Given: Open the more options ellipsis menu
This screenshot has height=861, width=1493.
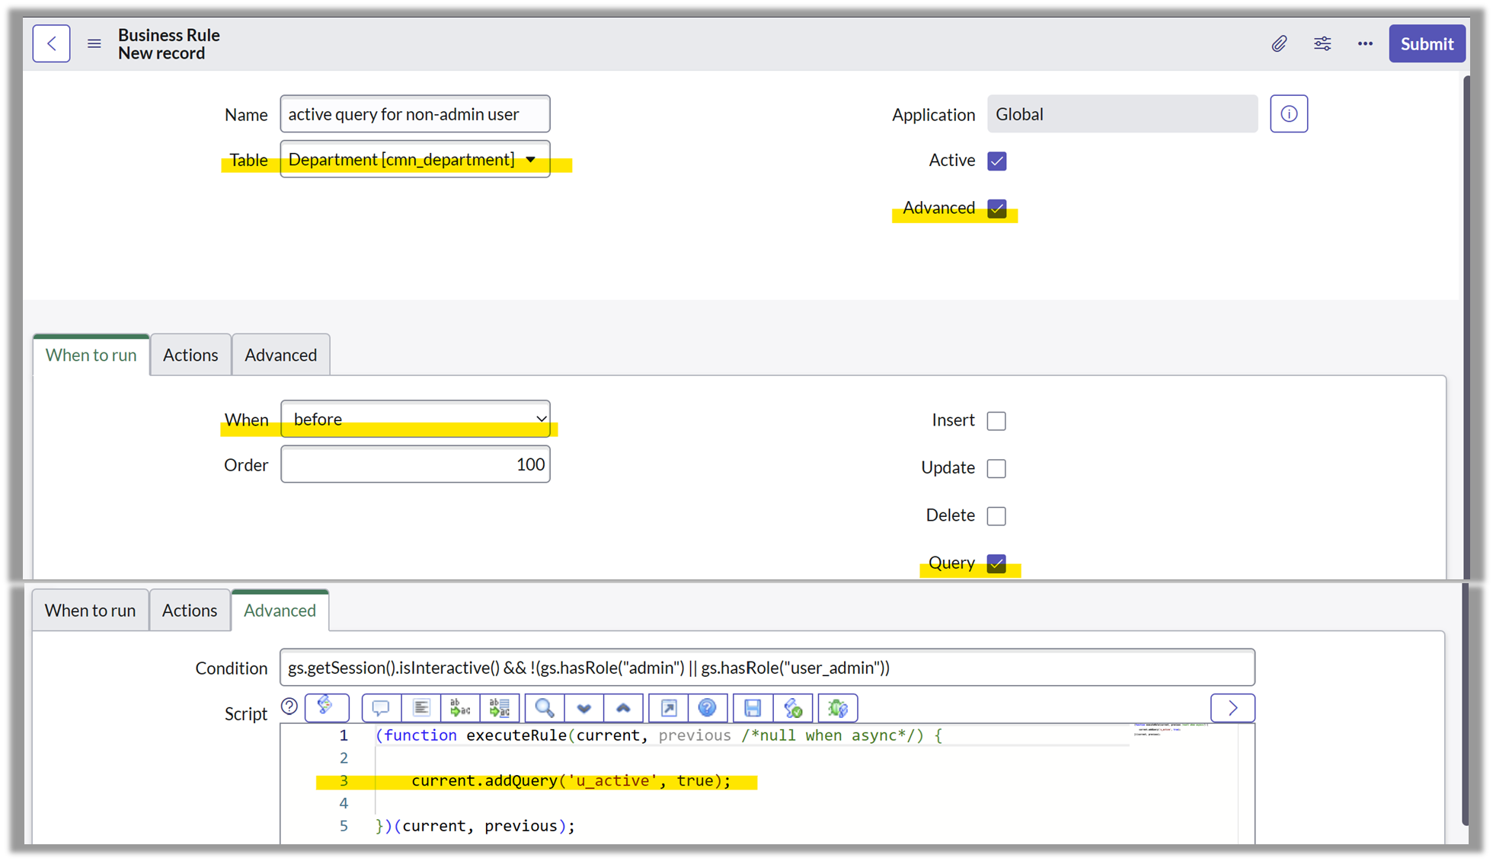Looking at the screenshot, I should pos(1365,44).
